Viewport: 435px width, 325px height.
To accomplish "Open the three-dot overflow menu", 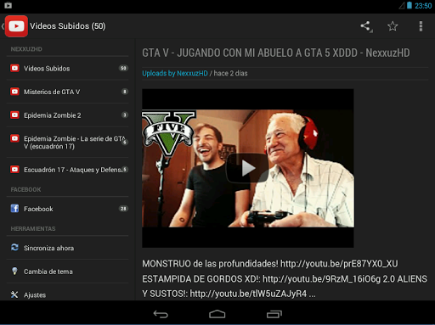I will 421,26.
